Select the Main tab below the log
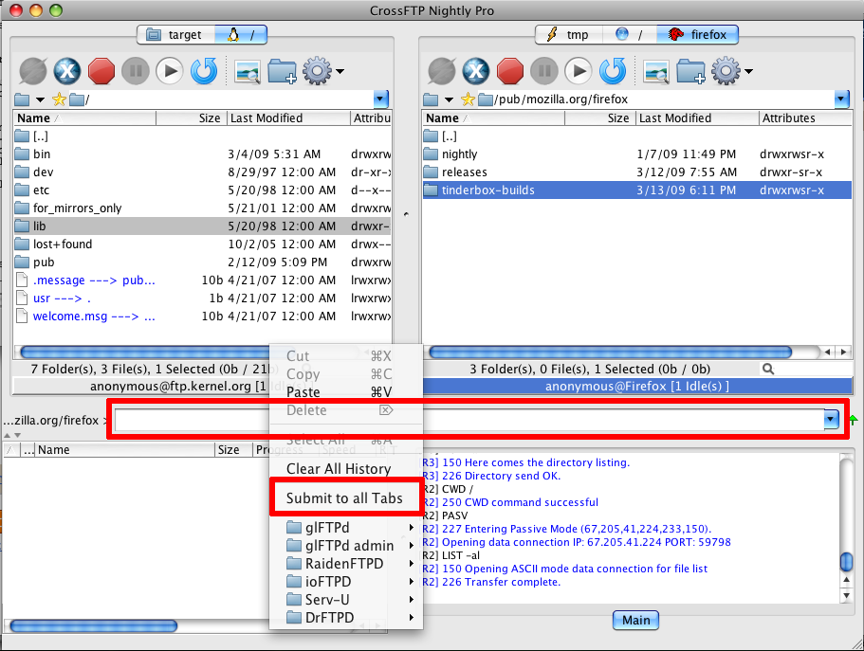Viewport: 864px width, 651px height. point(635,620)
